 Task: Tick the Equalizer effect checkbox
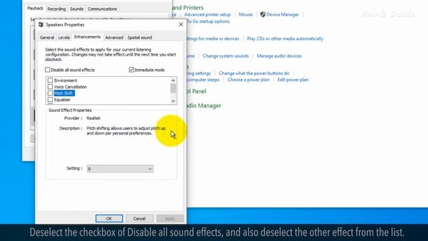[50, 100]
